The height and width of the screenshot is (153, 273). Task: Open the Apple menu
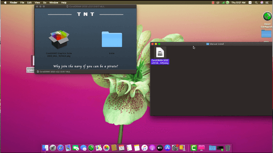[x=5, y=3]
